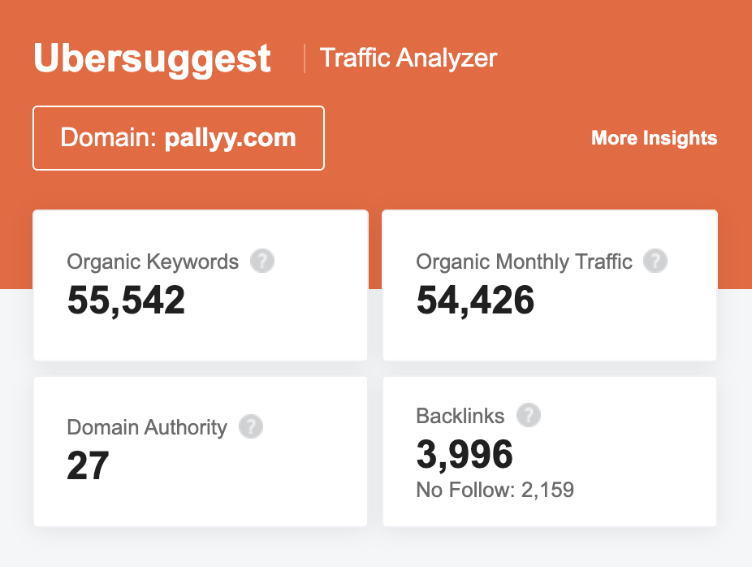This screenshot has width=752, height=575.
Task: Click the help icon beside Organic Keywords
Action: pos(262,262)
